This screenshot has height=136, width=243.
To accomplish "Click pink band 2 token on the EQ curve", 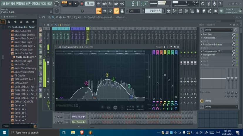I will tap(87, 83).
